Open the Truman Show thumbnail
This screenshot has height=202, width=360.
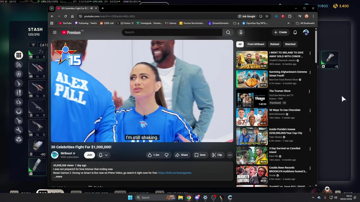[252, 98]
